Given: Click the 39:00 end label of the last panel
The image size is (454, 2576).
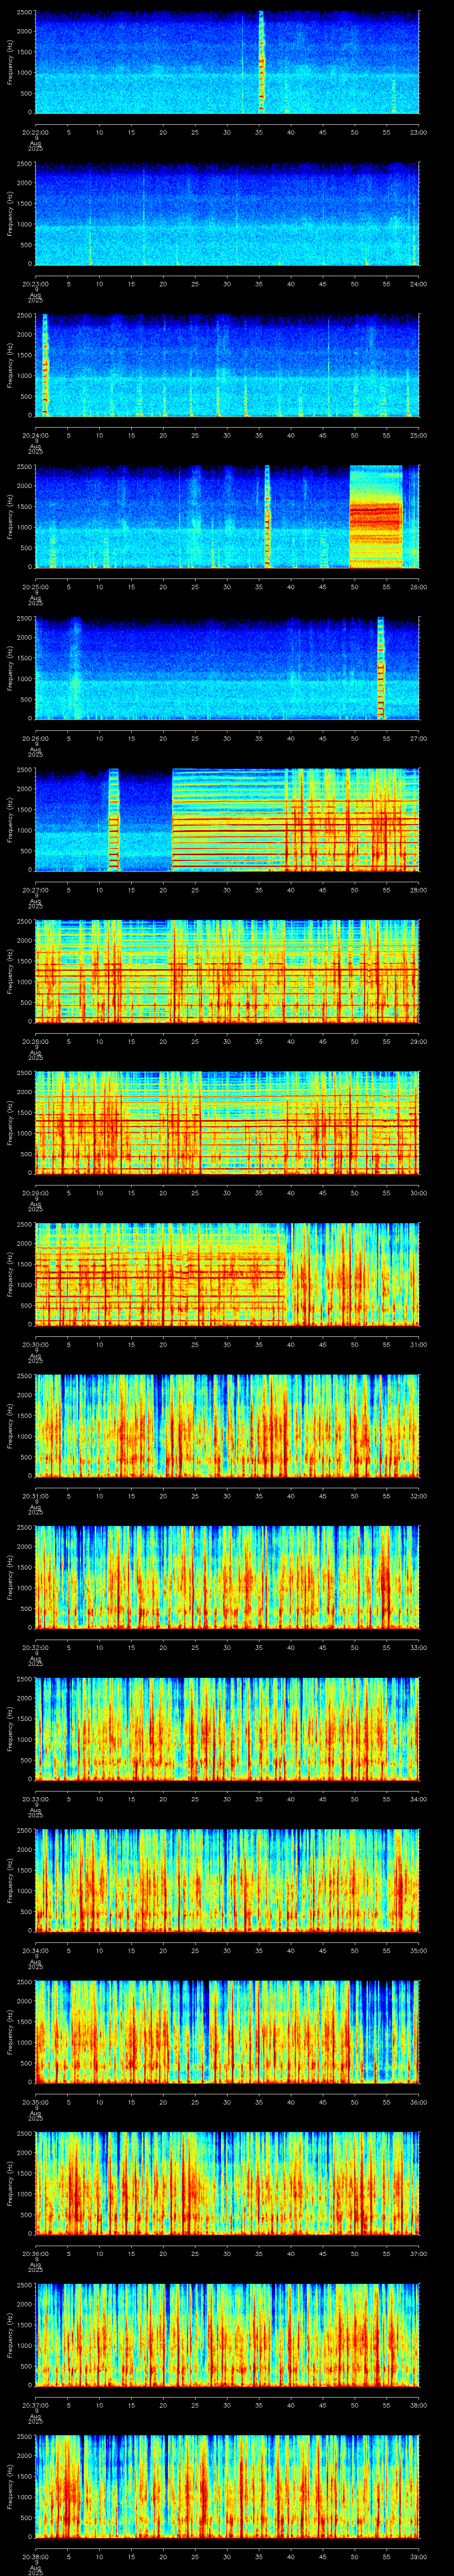Looking at the screenshot, I should point(419,2556).
